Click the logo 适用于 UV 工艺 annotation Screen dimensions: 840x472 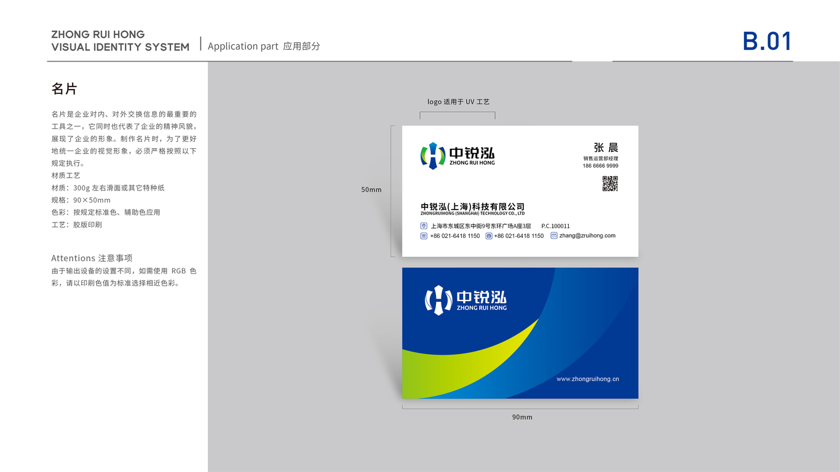(x=458, y=102)
